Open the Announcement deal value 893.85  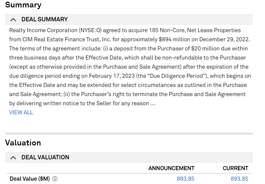tap(186, 179)
